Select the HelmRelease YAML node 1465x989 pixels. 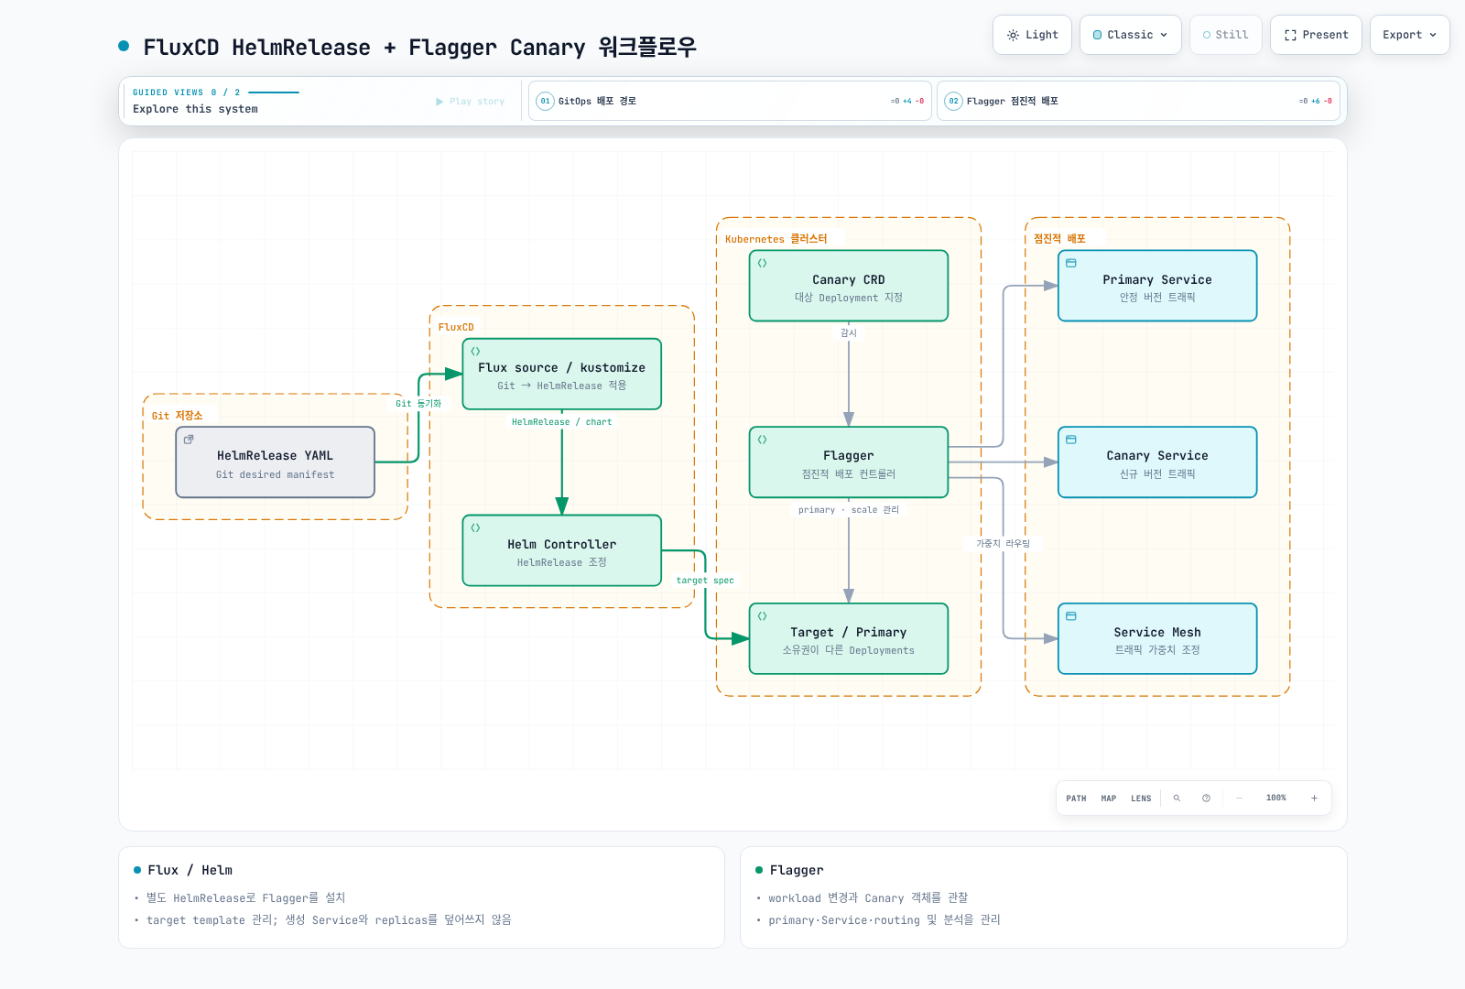coord(275,462)
